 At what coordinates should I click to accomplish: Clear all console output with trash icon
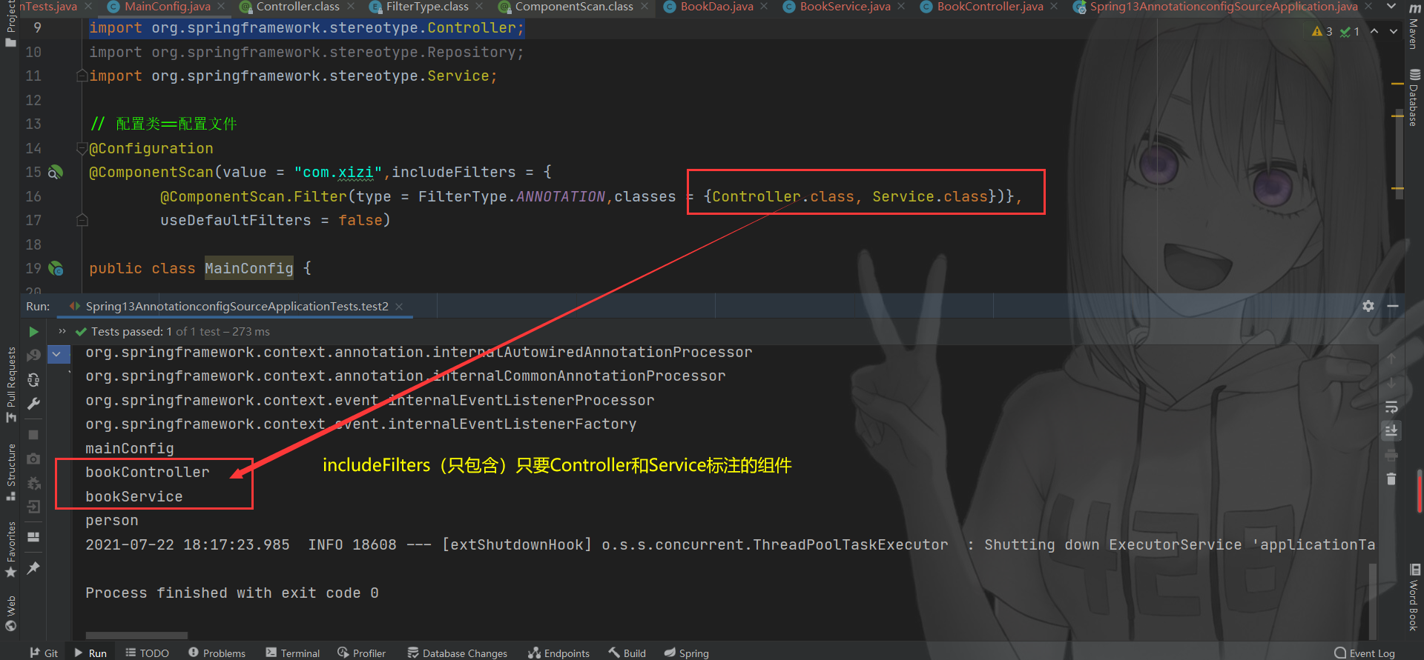(1391, 479)
